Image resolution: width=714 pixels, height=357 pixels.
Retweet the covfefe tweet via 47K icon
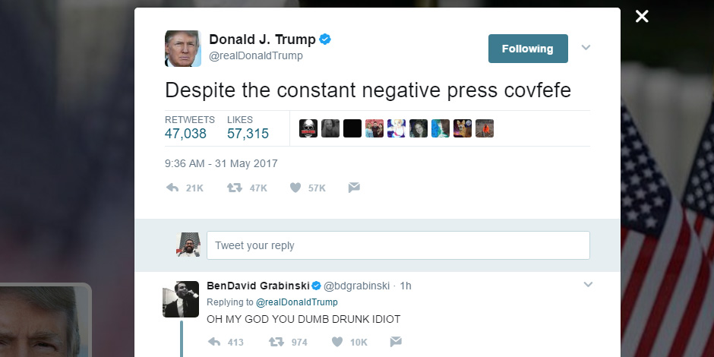(235, 188)
